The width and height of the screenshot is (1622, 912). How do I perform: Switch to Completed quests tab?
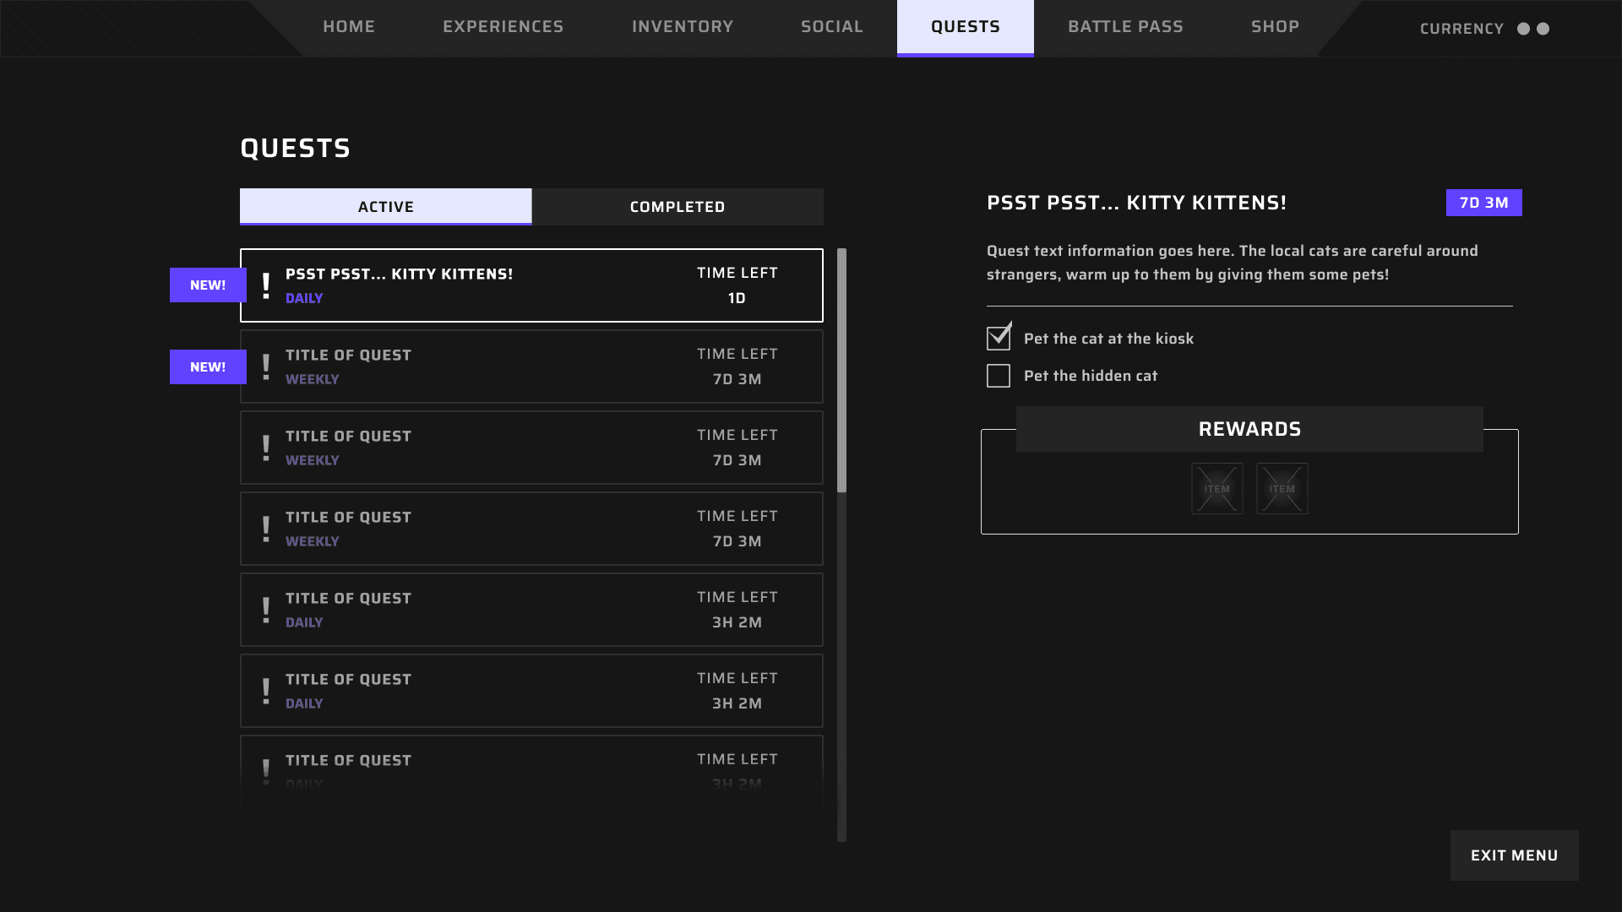coord(677,207)
